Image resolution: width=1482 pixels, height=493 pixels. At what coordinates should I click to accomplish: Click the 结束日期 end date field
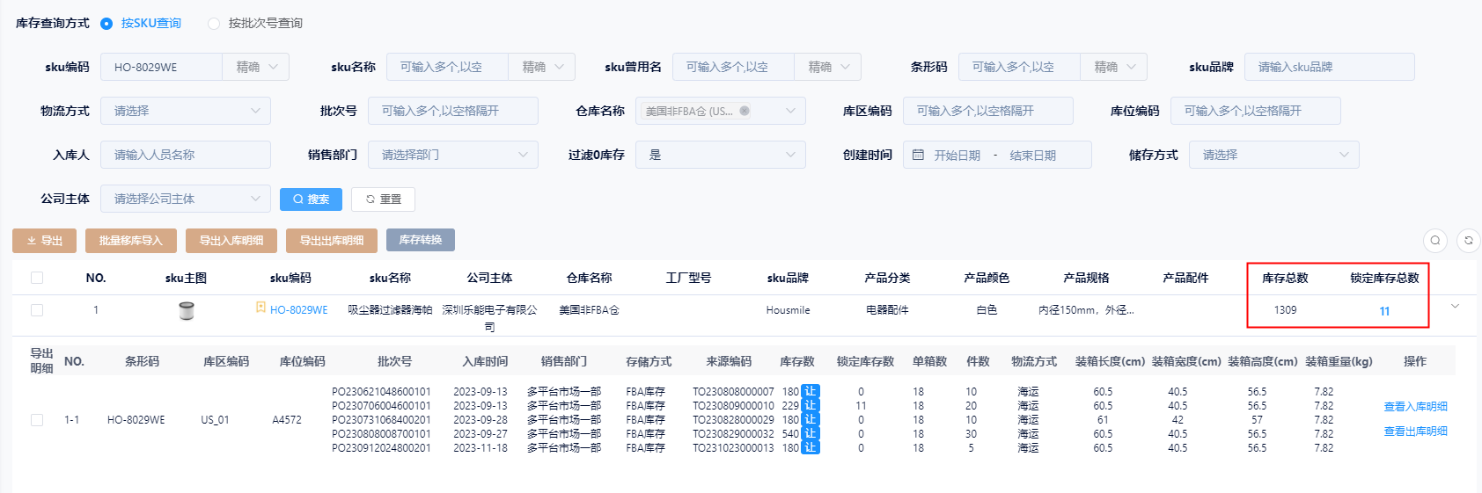(1033, 156)
